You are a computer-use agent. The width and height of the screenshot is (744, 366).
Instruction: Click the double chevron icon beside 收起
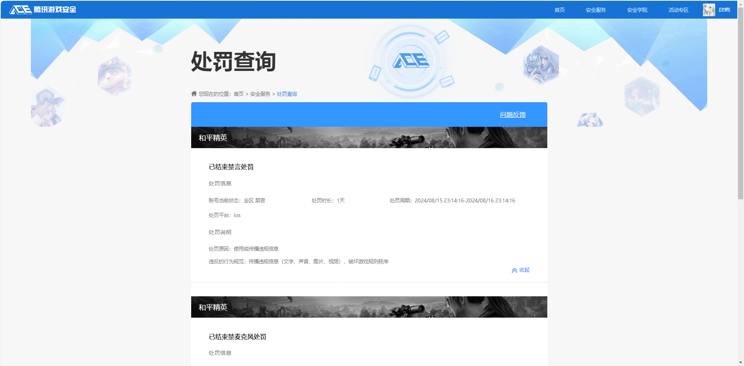point(514,270)
